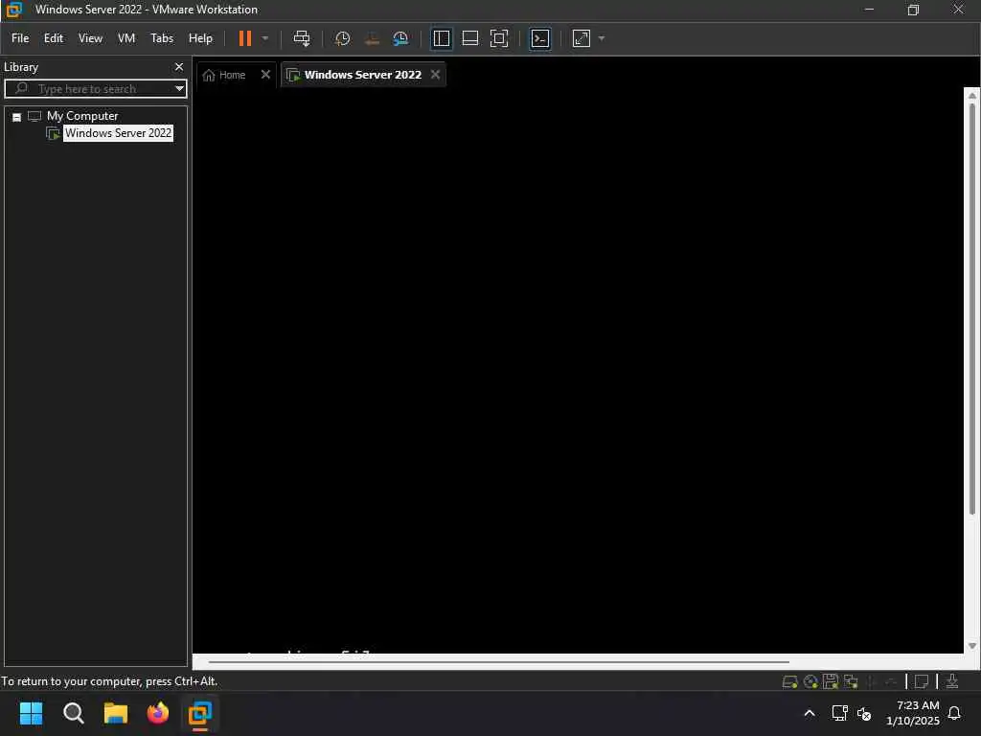Click the CD/DVD drive status icon
This screenshot has width=981, height=736.
click(x=810, y=681)
